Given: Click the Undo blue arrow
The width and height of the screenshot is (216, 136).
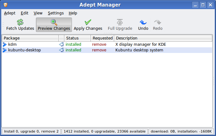Looking at the screenshot, I should (x=143, y=22).
